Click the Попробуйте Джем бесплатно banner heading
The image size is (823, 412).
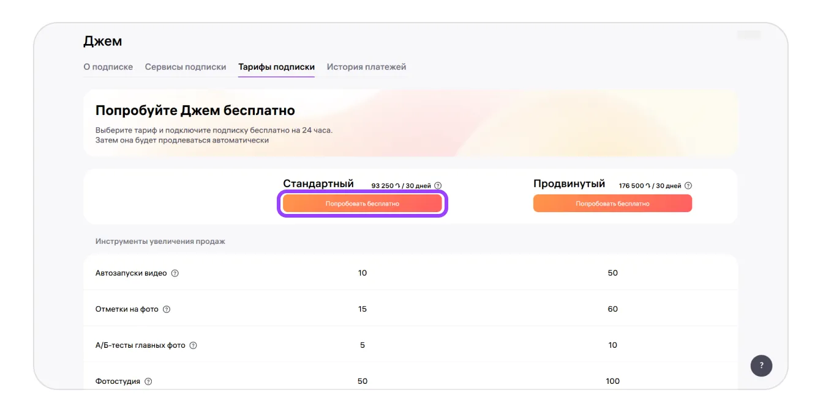click(195, 111)
